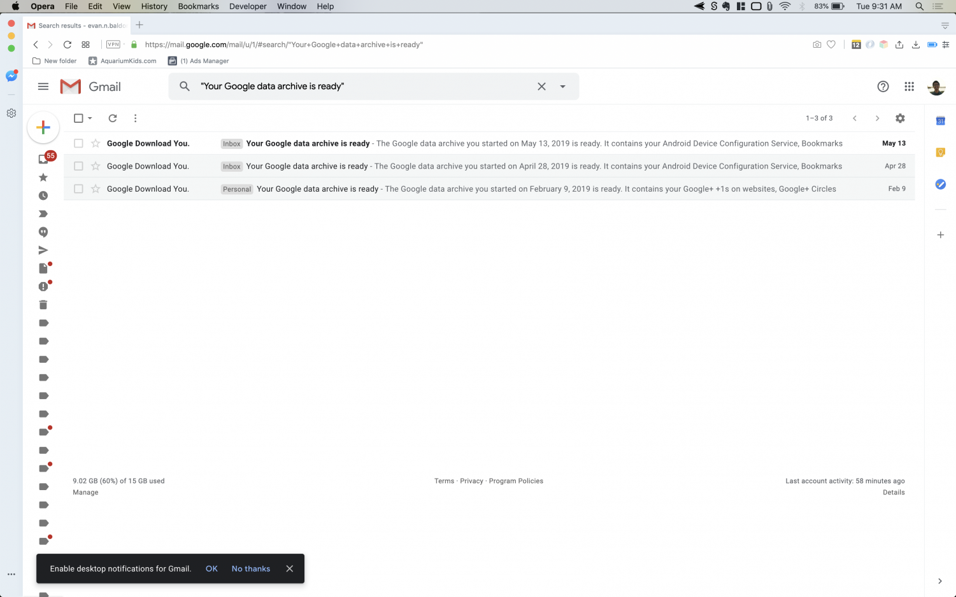Click the Manage storage link
Viewport: 956px width, 597px height.
pos(85,493)
